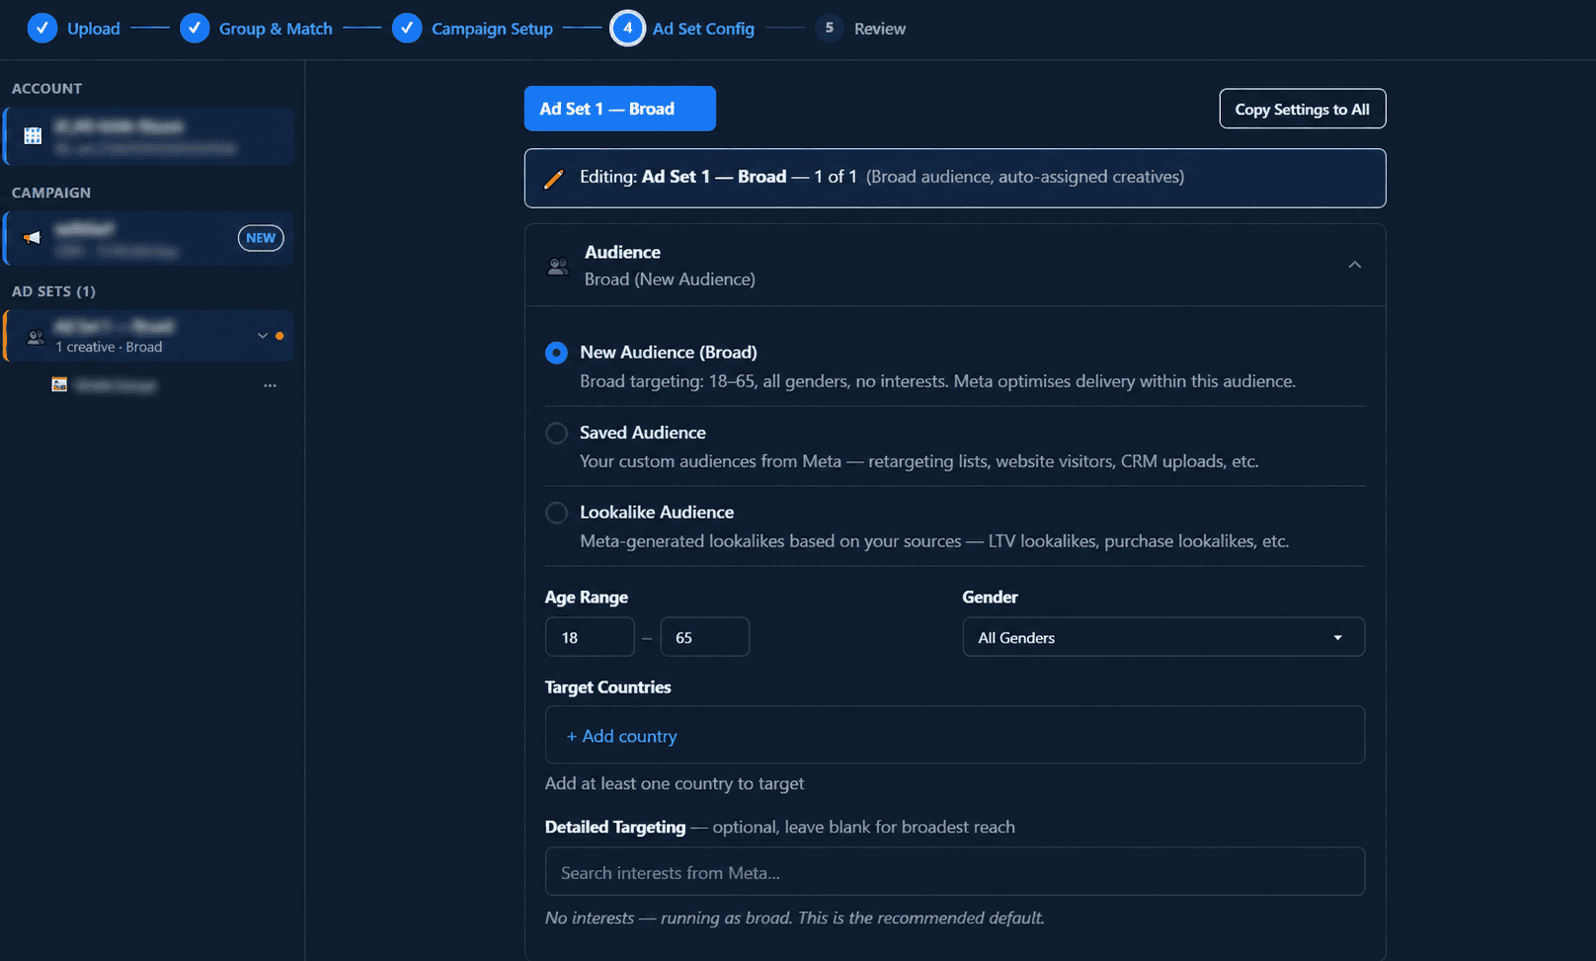Image resolution: width=1596 pixels, height=961 pixels.
Task: Open the All Genders dropdown
Action: pos(1163,637)
